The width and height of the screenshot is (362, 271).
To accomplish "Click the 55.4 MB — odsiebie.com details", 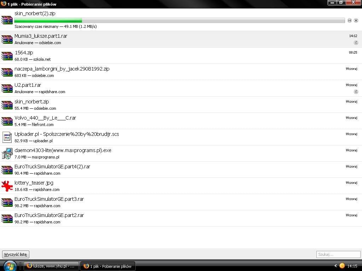I will coord(35,108).
